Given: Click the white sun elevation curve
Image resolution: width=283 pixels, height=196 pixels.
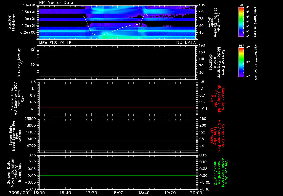Looking at the screenshot, I should pos(117,24).
